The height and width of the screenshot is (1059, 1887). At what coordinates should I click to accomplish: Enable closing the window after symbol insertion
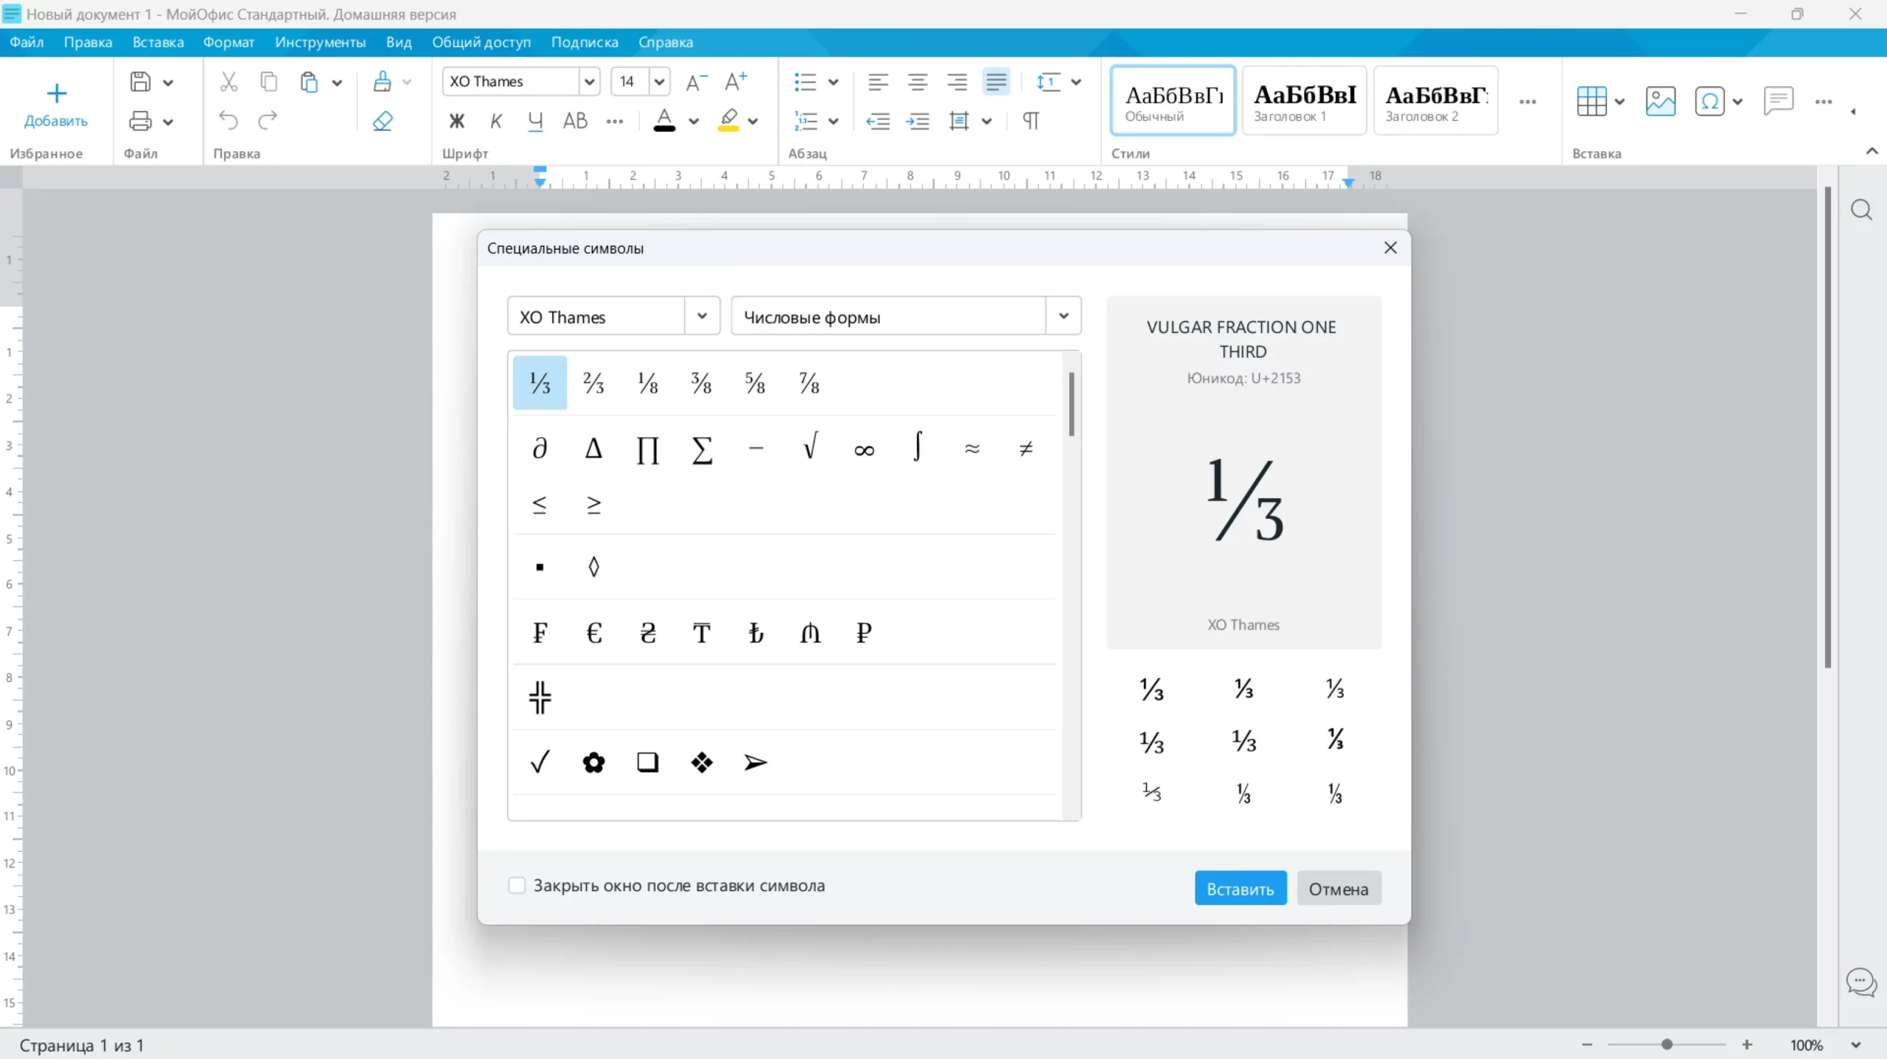(517, 885)
